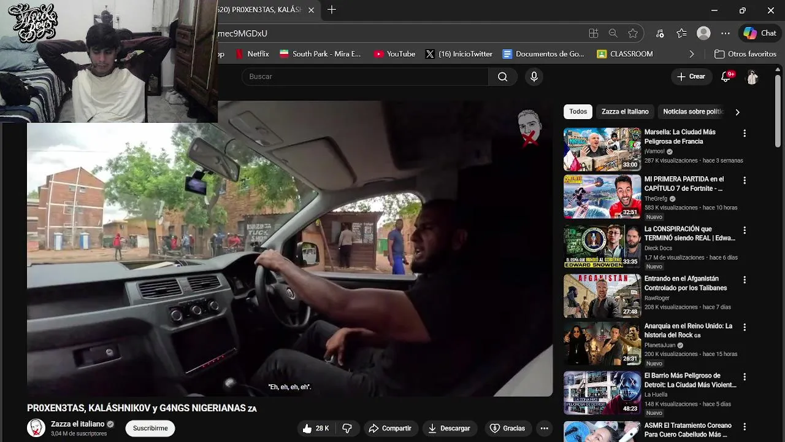785x442 pixels.
Task: Click the video card icon on the player
Action: pyautogui.click(x=529, y=128)
